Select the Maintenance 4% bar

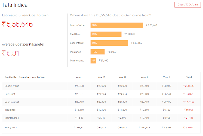pyautogui.click(x=93, y=61)
